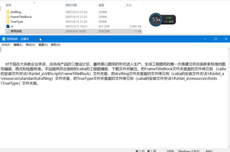Click the 100% zoom status bar entry

tap(170, 151)
